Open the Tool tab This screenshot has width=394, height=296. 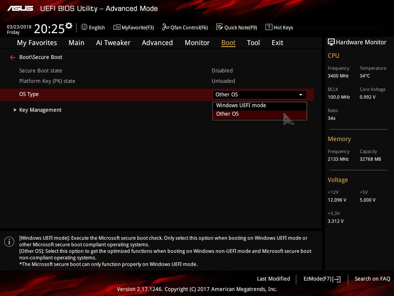pyautogui.click(x=253, y=43)
